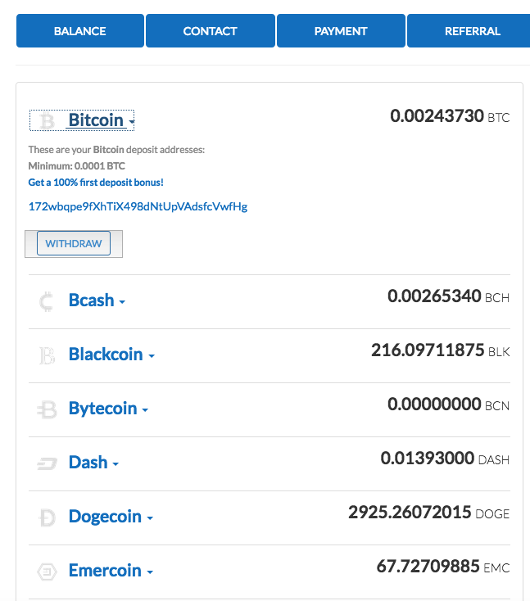
Task: Click the 0.01393000 DASH balance
Action: [x=445, y=459]
